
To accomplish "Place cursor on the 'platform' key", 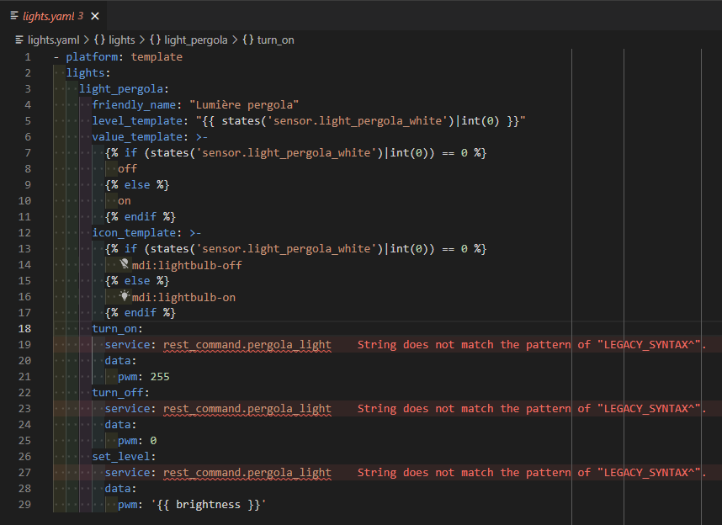I will point(92,57).
